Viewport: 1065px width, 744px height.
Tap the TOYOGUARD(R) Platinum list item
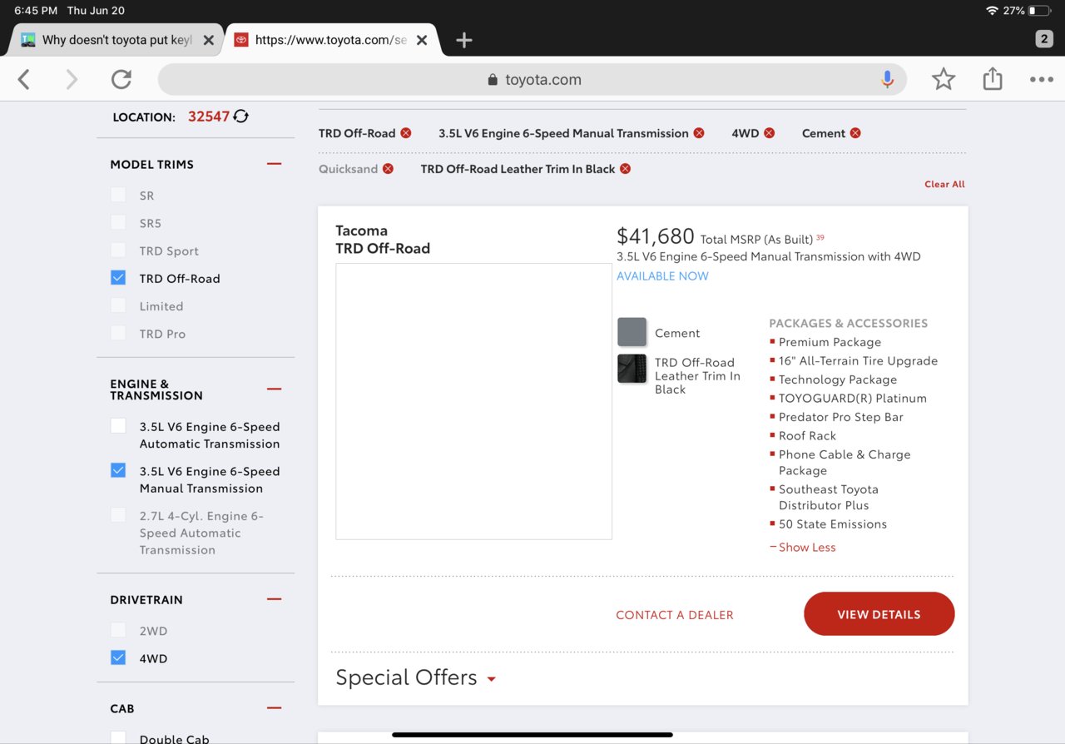[852, 398]
